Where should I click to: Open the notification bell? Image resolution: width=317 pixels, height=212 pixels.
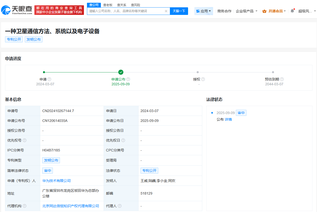[x=292, y=11]
